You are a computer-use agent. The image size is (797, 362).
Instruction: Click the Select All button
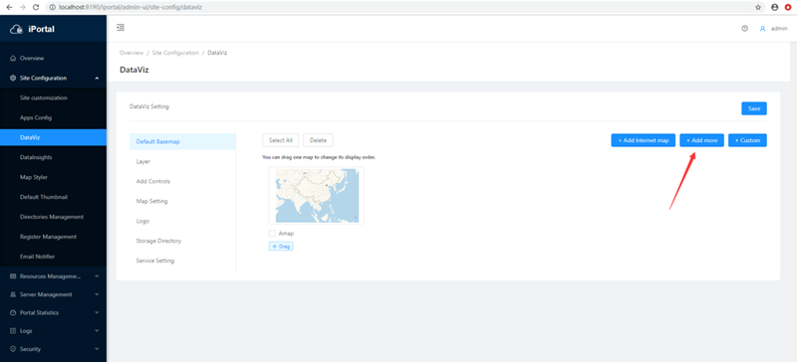(281, 140)
